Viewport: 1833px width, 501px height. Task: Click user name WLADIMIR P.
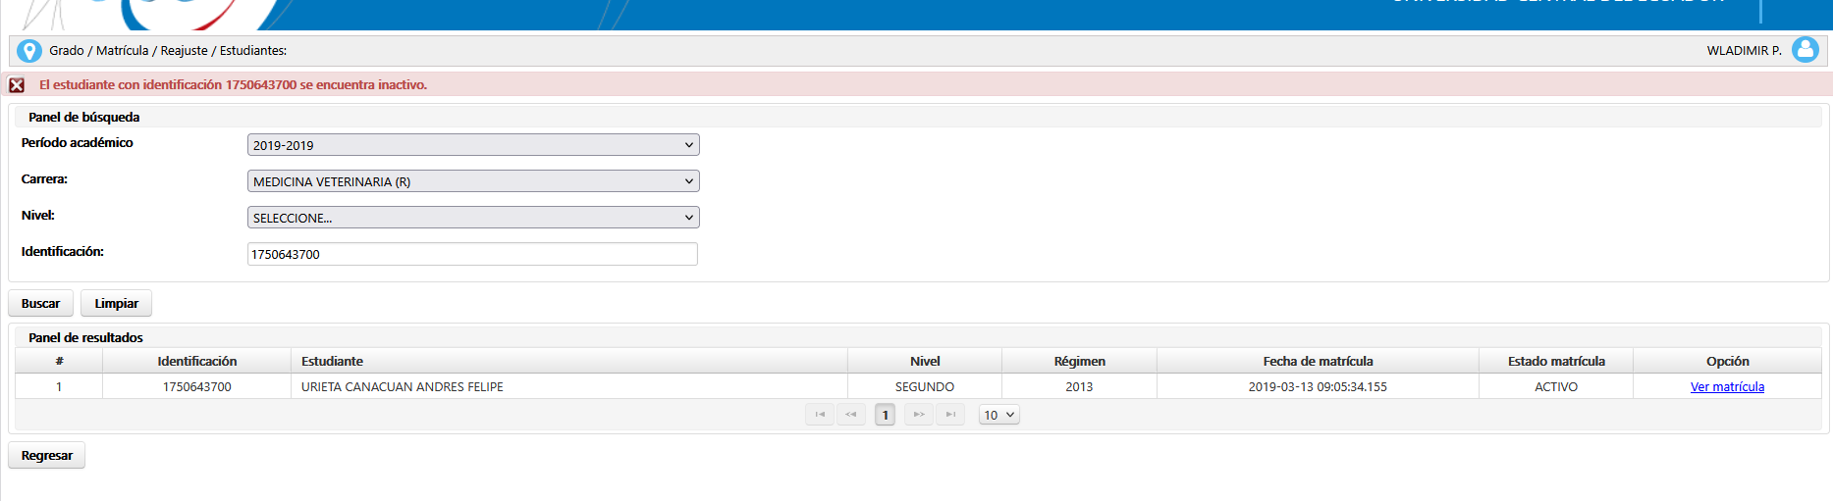(1744, 51)
